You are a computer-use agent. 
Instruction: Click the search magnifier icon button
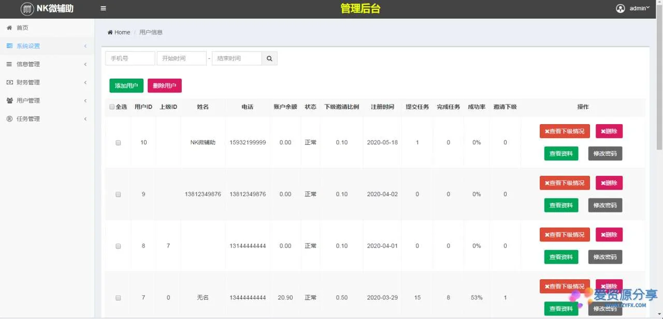(269, 58)
